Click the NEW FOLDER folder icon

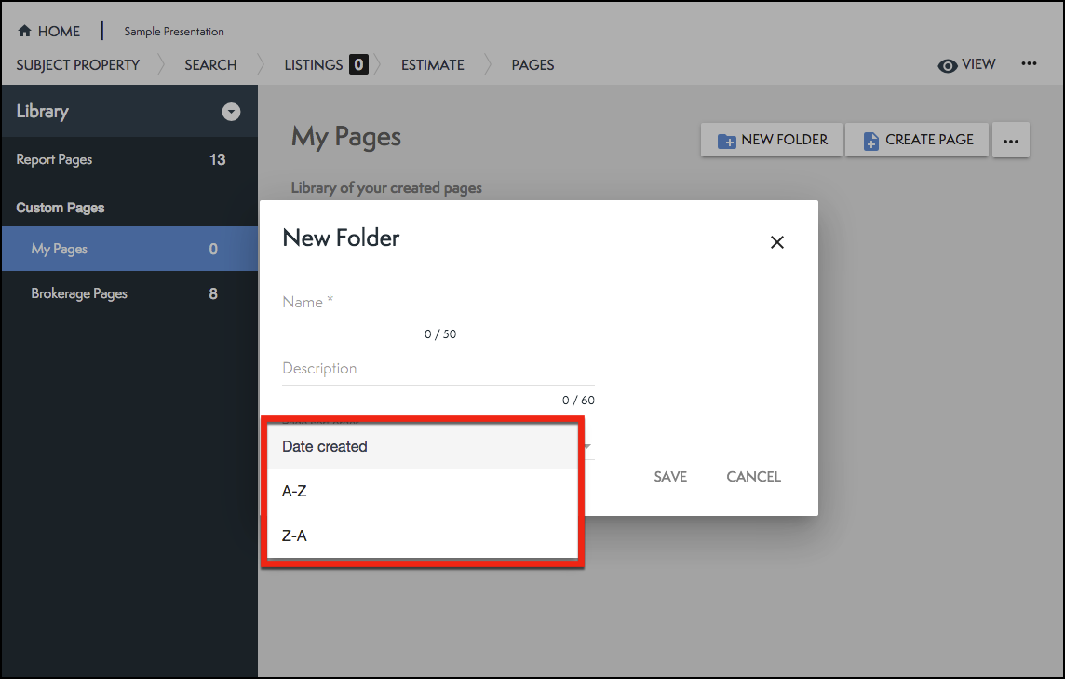click(x=726, y=141)
